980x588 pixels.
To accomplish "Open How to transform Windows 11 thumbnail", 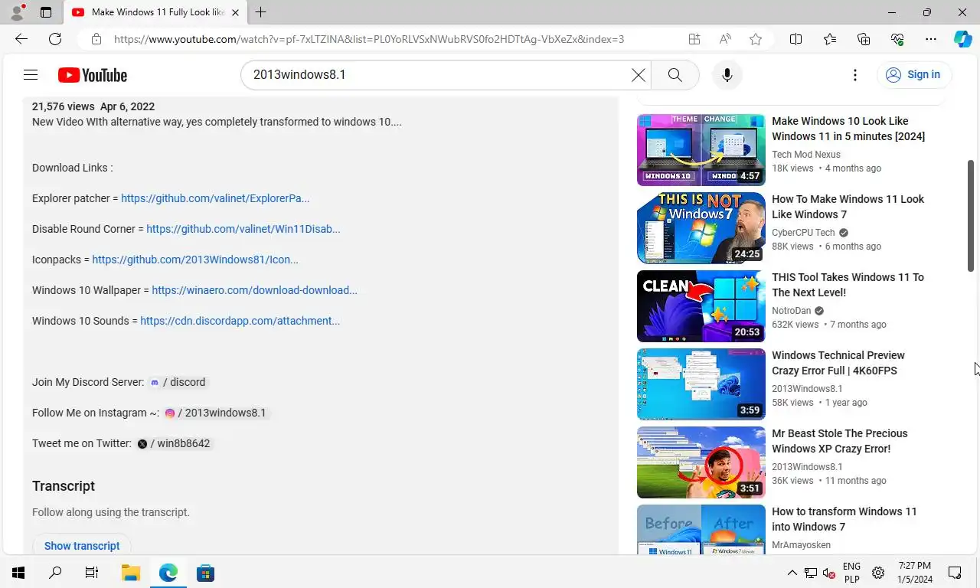I will [x=701, y=529].
